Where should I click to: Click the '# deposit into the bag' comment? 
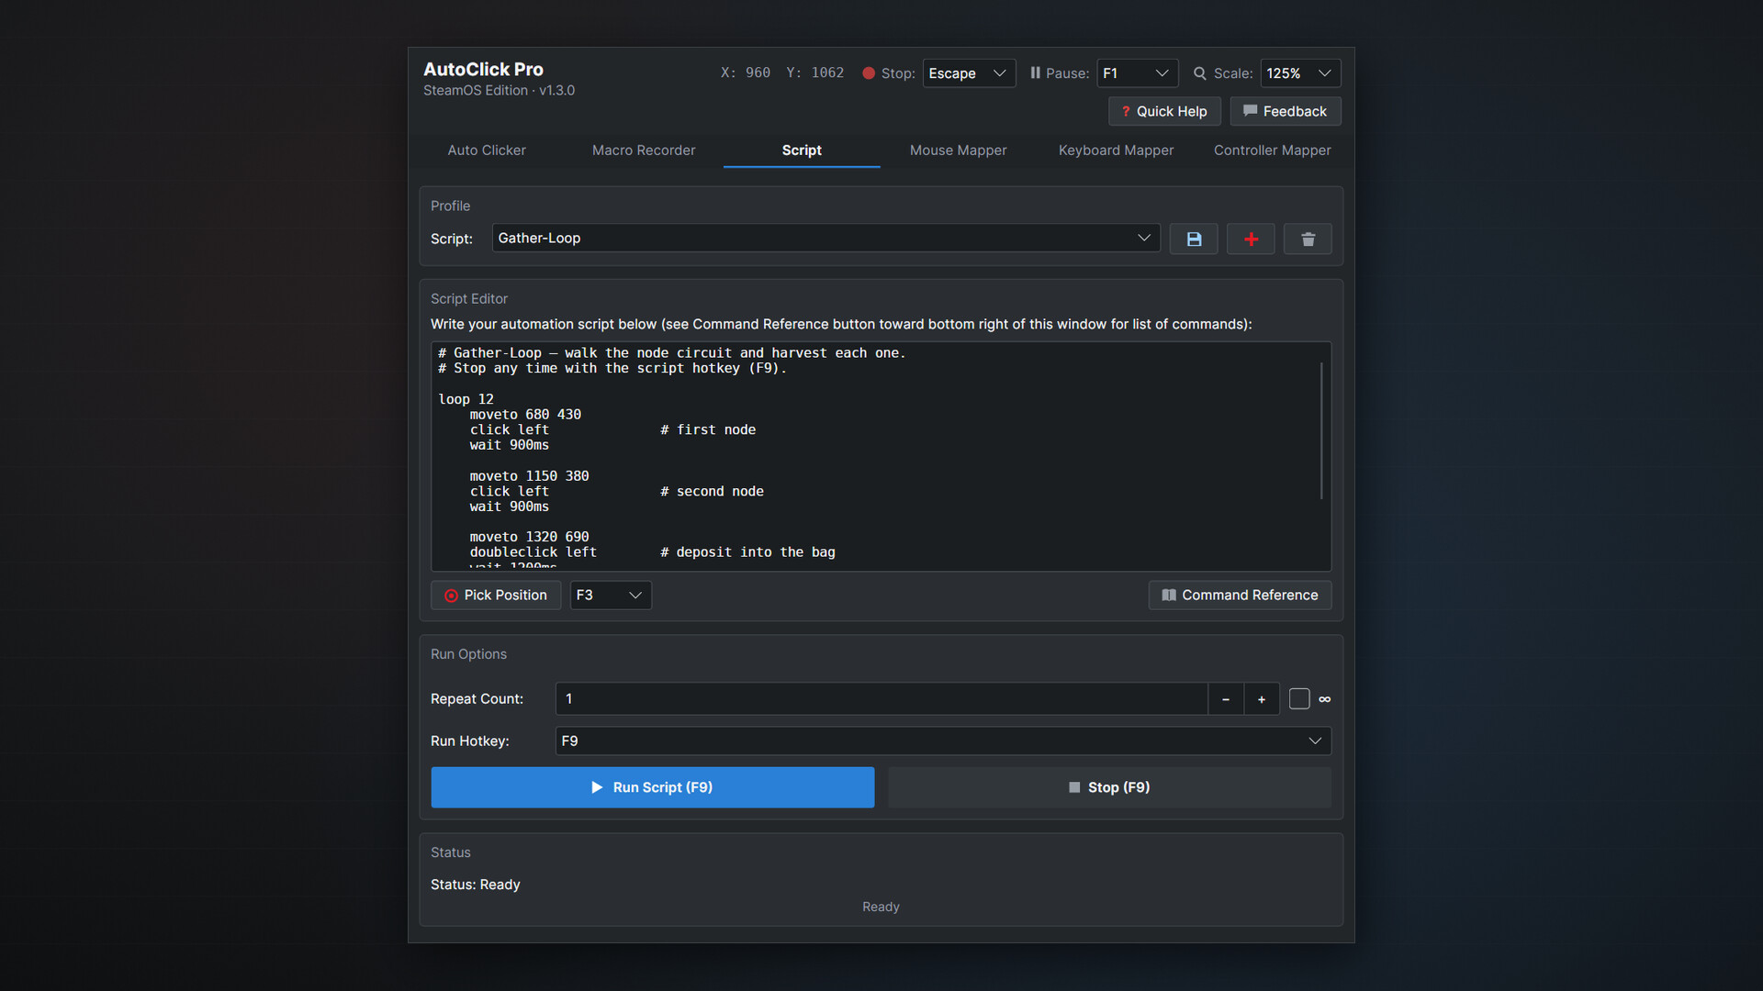(747, 552)
